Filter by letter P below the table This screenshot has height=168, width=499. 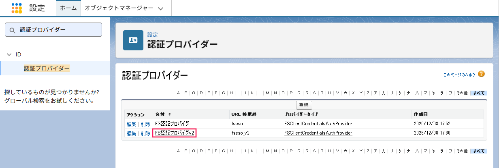(x=291, y=151)
